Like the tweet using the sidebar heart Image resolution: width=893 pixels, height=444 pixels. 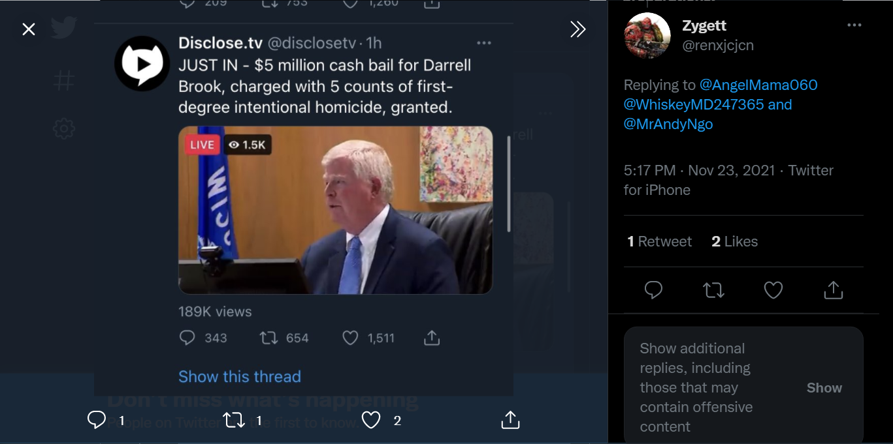coord(773,290)
